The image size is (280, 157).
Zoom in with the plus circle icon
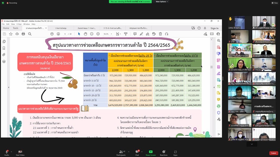pos(98,34)
